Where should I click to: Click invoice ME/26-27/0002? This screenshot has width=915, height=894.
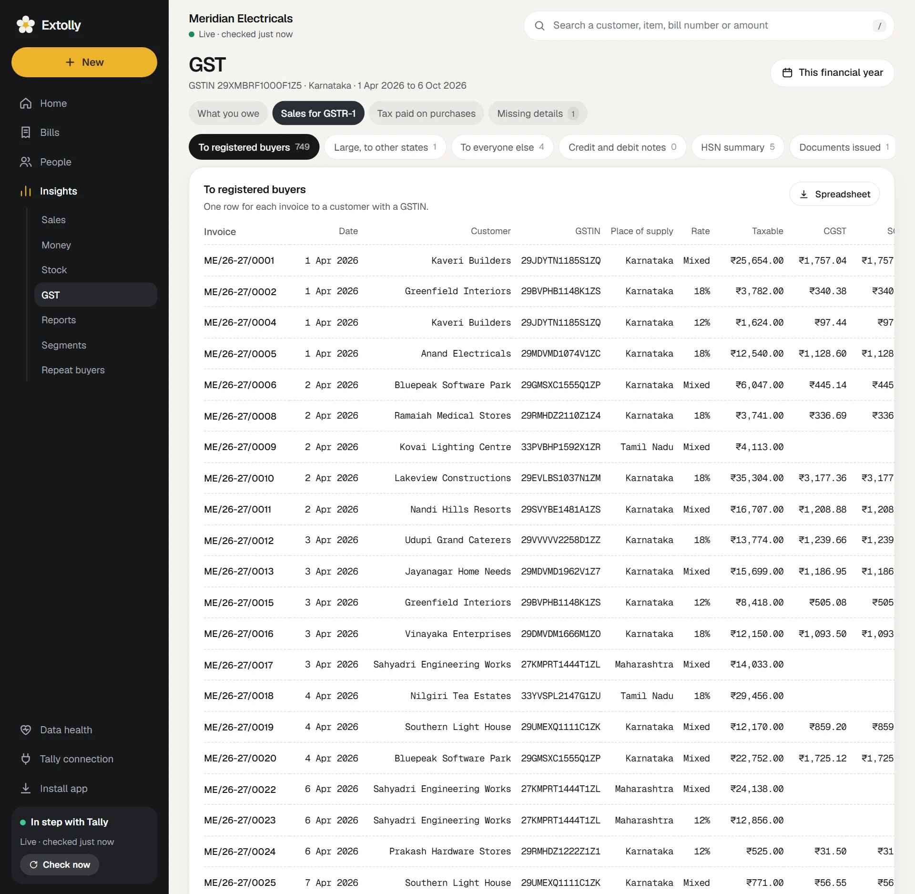click(240, 292)
